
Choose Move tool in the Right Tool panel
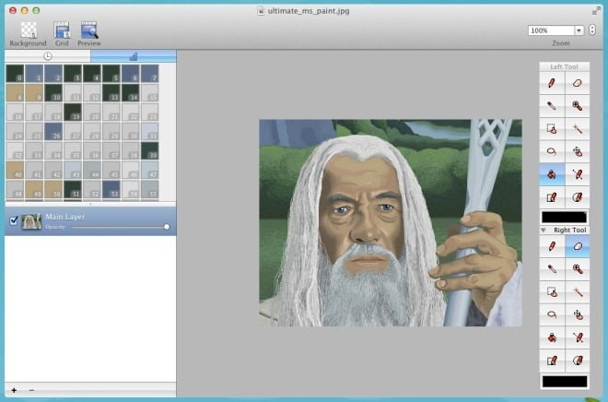tap(577, 314)
